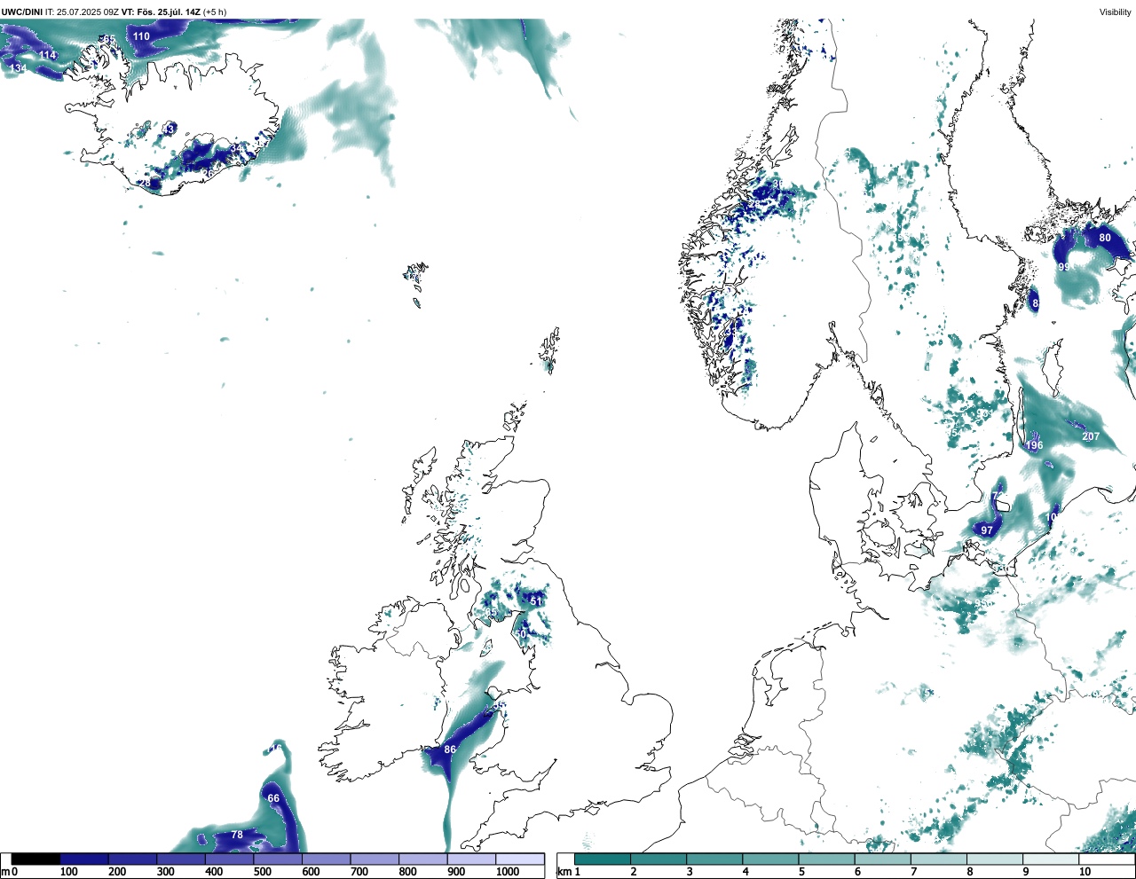Select the '25.07.2025 09Z' initial time text
Viewport: 1136px width, 879px height.
pos(88,12)
